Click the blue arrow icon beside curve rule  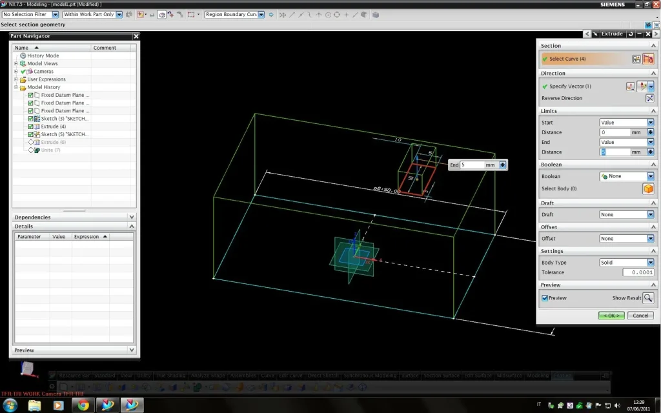click(x=271, y=14)
